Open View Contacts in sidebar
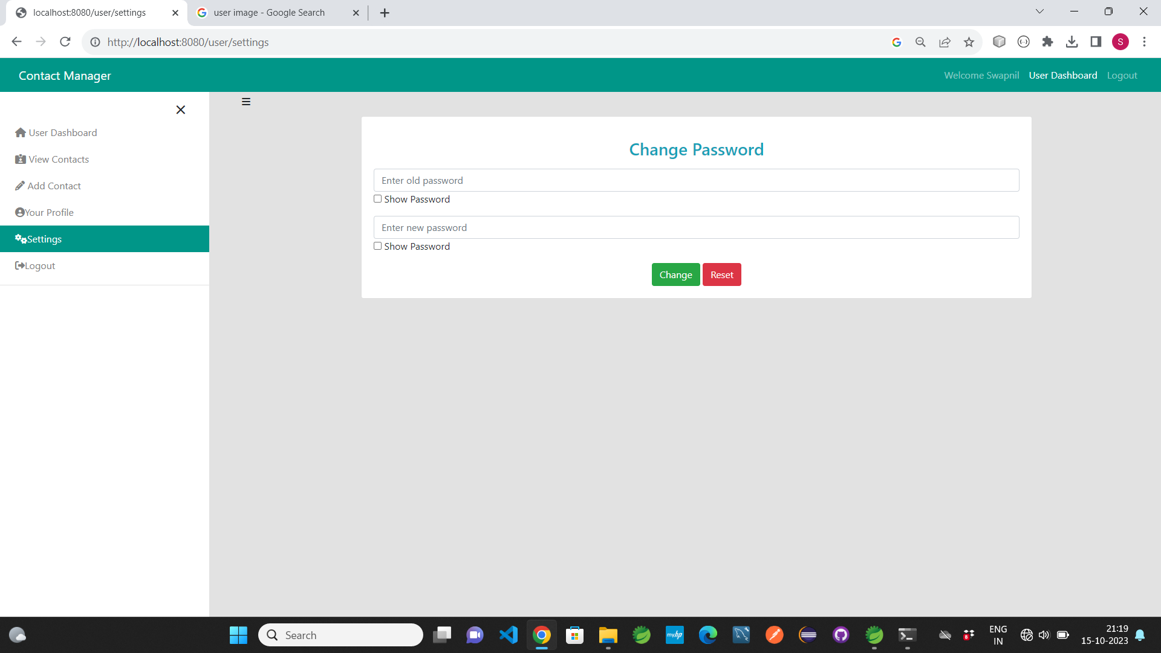The height and width of the screenshot is (653, 1161). (59, 159)
